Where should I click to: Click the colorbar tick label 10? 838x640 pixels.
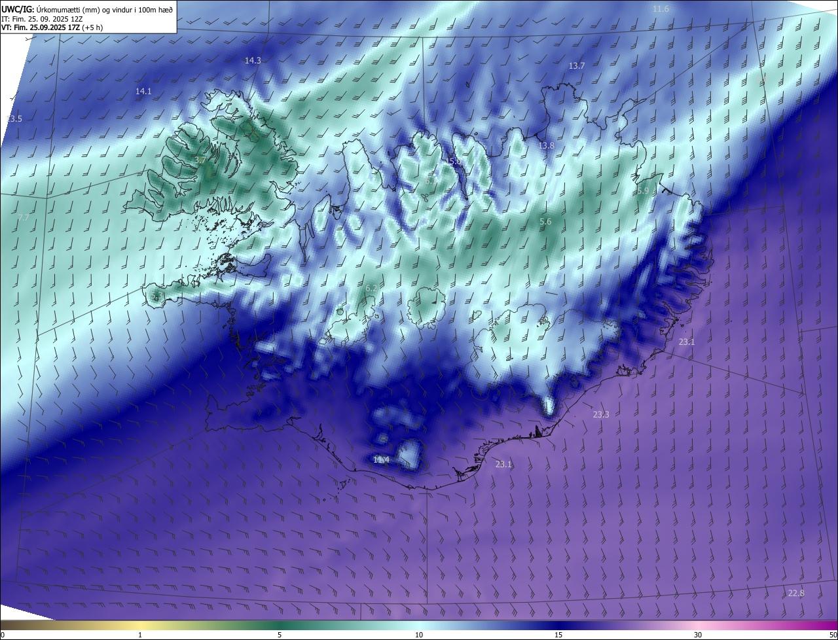pyautogui.click(x=419, y=635)
